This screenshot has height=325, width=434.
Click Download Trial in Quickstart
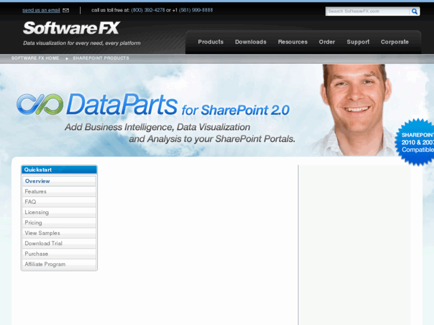59,243
